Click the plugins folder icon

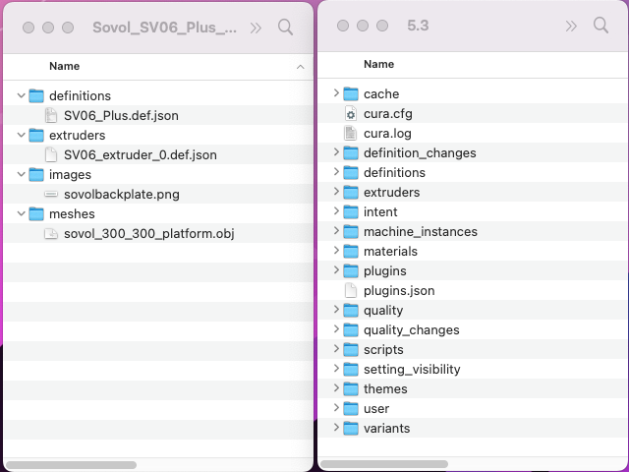click(x=351, y=271)
